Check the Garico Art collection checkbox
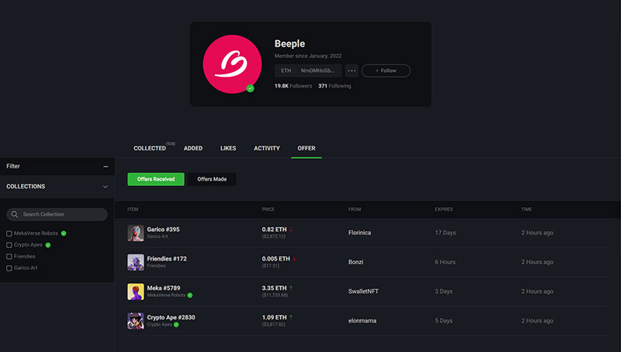The width and height of the screenshot is (621, 352). pos(9,267)
